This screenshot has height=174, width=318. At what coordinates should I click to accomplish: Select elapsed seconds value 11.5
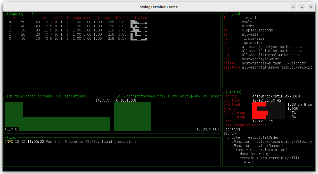point(48,30)
